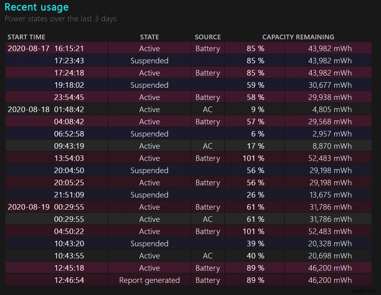
Task: Click the AC source at 09:43:19
Action: pos(208,146)
